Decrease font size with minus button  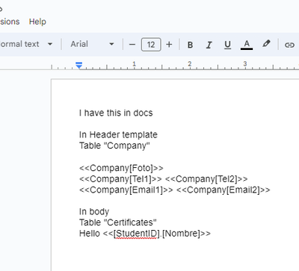click(132, 45)
